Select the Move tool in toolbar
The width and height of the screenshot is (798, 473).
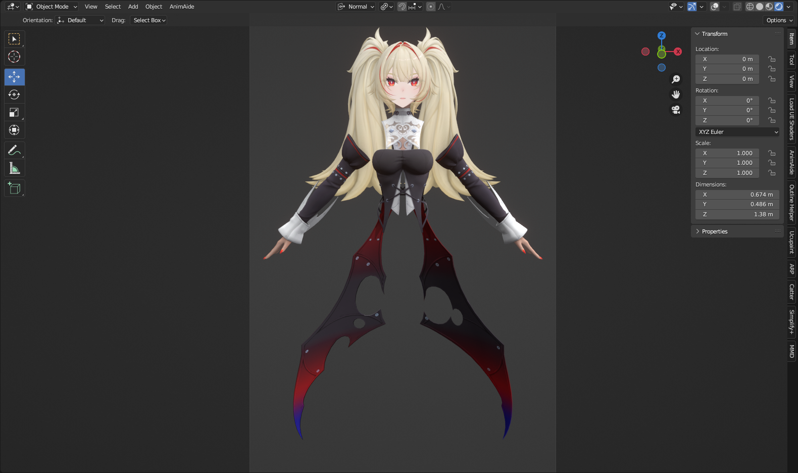(14, 77)
